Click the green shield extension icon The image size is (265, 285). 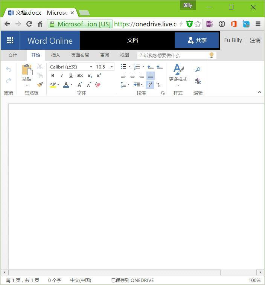tap(189, 24)
